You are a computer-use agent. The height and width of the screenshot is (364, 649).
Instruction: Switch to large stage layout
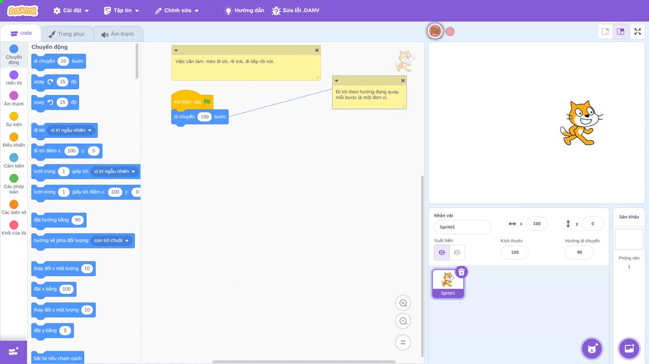pyautogui.click(x=621, y=31)
